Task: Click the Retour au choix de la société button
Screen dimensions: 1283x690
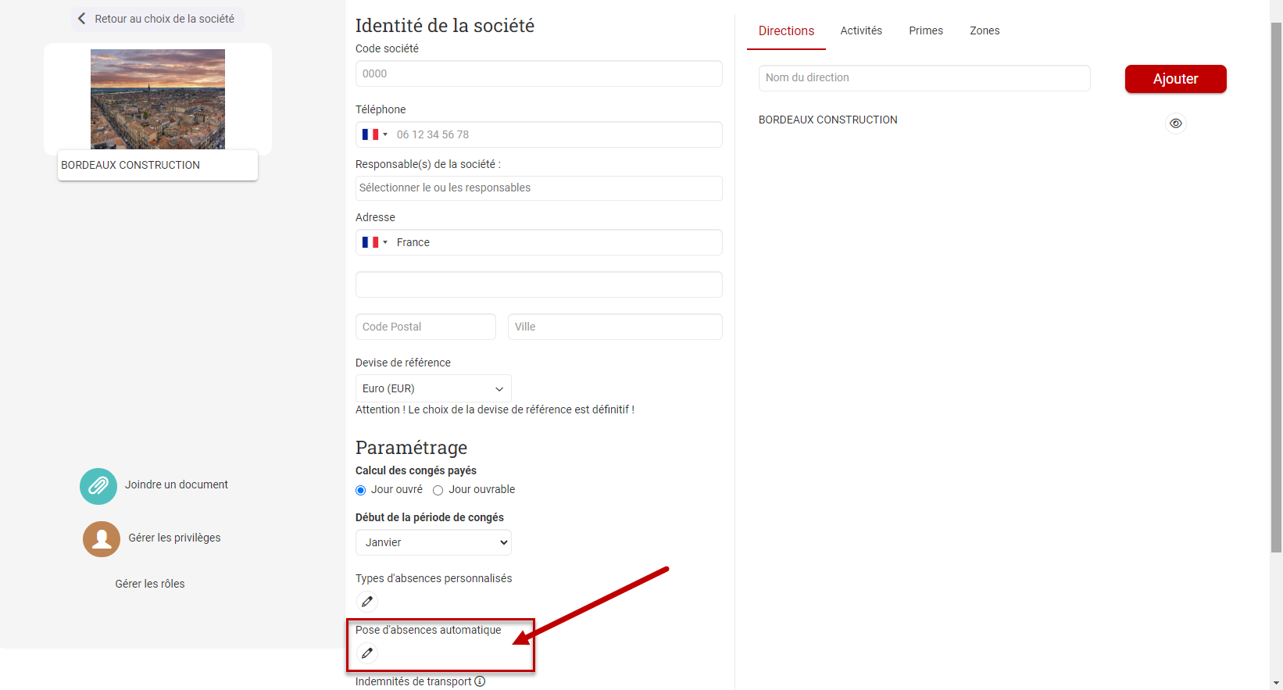Action: (158, 19)
